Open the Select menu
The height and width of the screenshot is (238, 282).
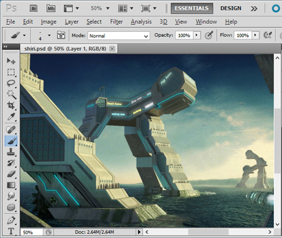click(94, 21)
